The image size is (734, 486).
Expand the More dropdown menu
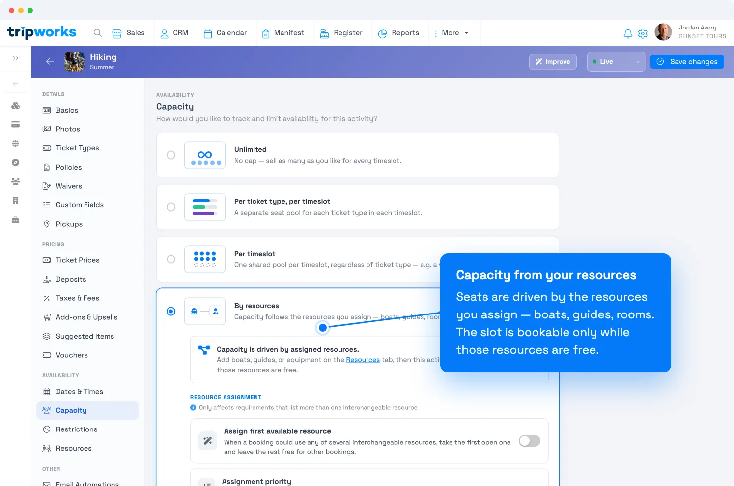[452, 33]
